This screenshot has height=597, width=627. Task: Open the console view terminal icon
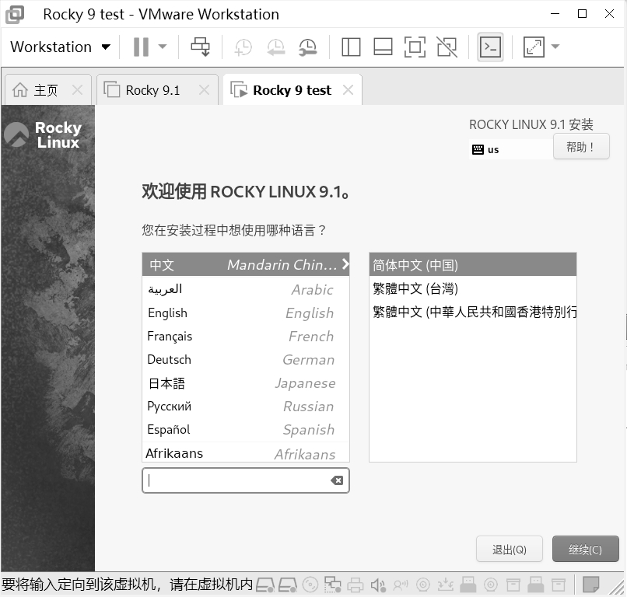pyautogui.click(x=490, y=47)
